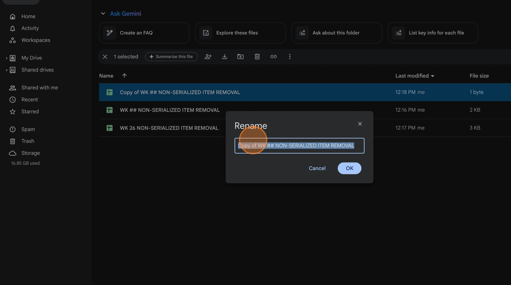Click the Share (add person) toolbar icon
Screen dimensions: 511x285
pyautogui.click(x=208, y=57)
